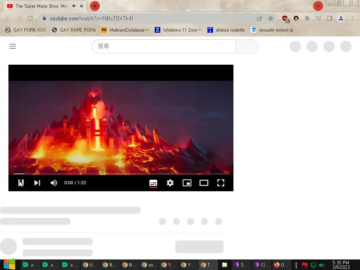Open a new tab with the red plus button

pos(95,6)
